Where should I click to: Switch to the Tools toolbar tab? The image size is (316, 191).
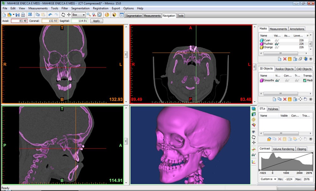pos(180,15)
